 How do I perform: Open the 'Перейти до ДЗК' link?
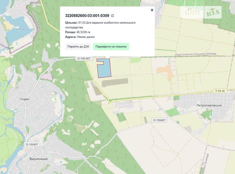tap(78, 47)
